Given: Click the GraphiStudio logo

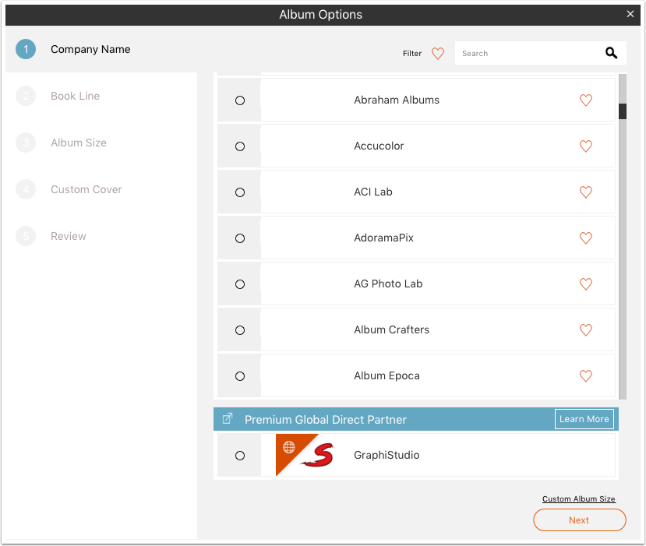Looking at the screenshot, I should tap(305, 455).
